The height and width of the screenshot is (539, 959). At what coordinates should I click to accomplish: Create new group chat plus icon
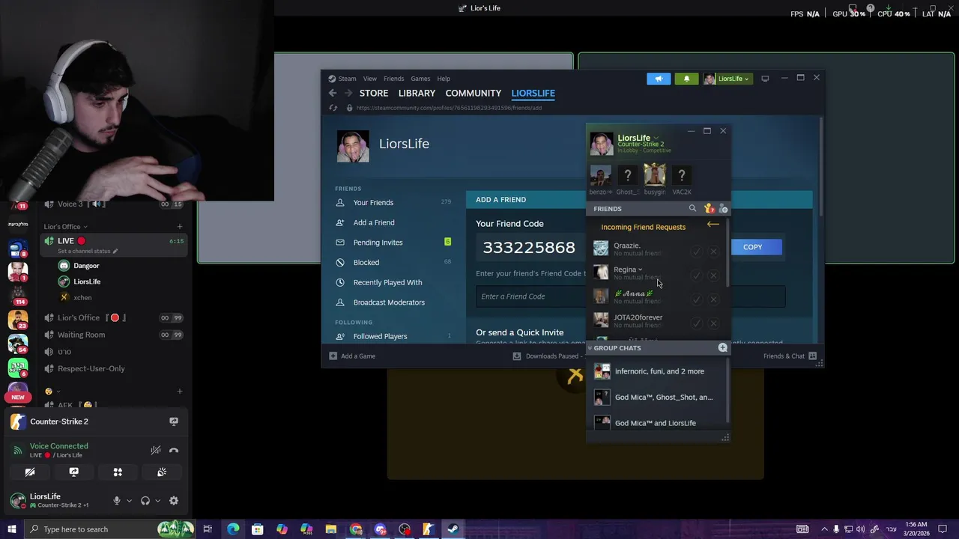click(722, 348)
